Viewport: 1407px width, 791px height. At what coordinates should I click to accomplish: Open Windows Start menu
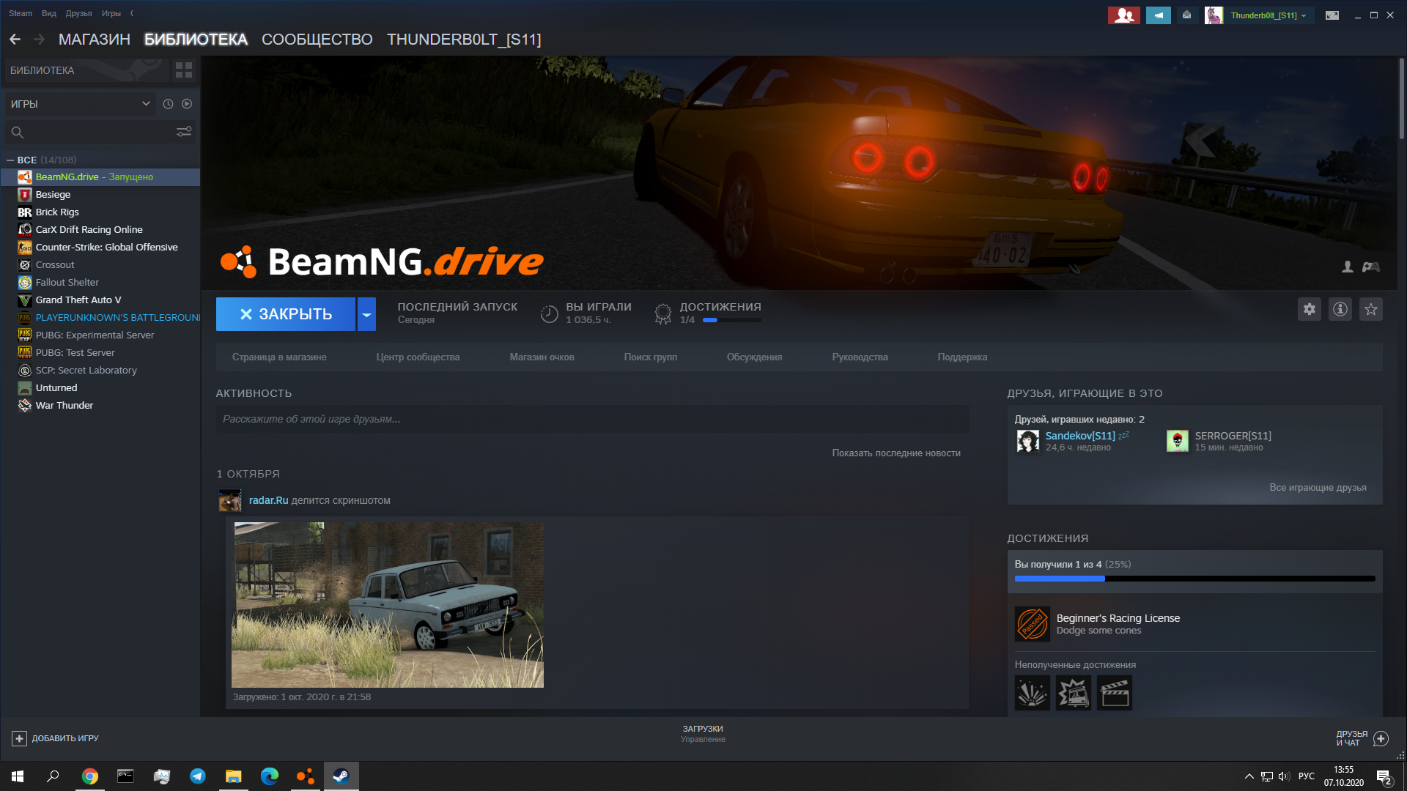click(x=18, y=776)
